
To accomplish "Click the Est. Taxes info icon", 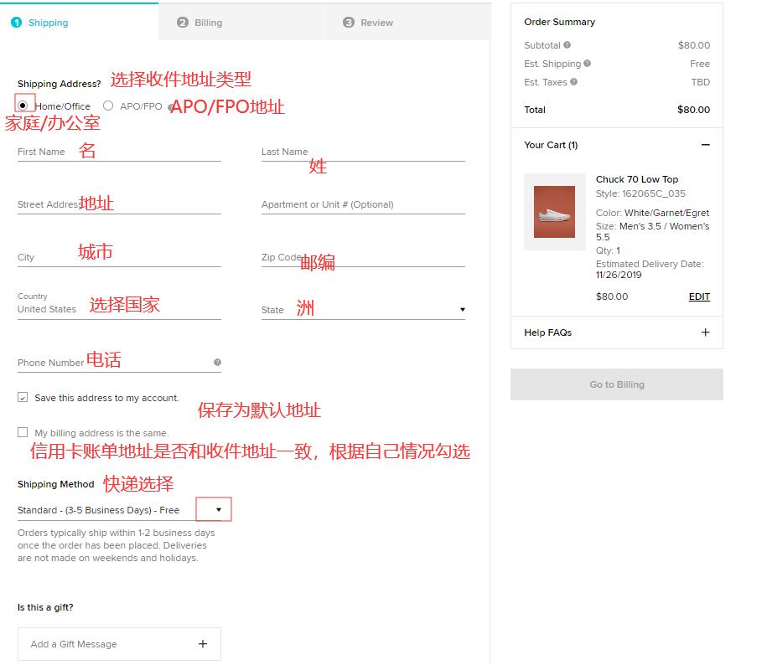I will tap(574, 82).
